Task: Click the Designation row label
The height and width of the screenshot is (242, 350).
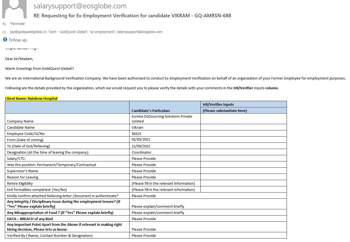Action: 48,152
